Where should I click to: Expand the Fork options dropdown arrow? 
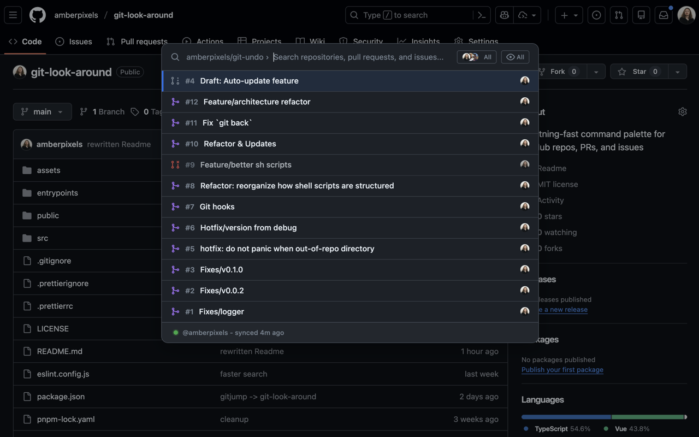coord(596,71)
